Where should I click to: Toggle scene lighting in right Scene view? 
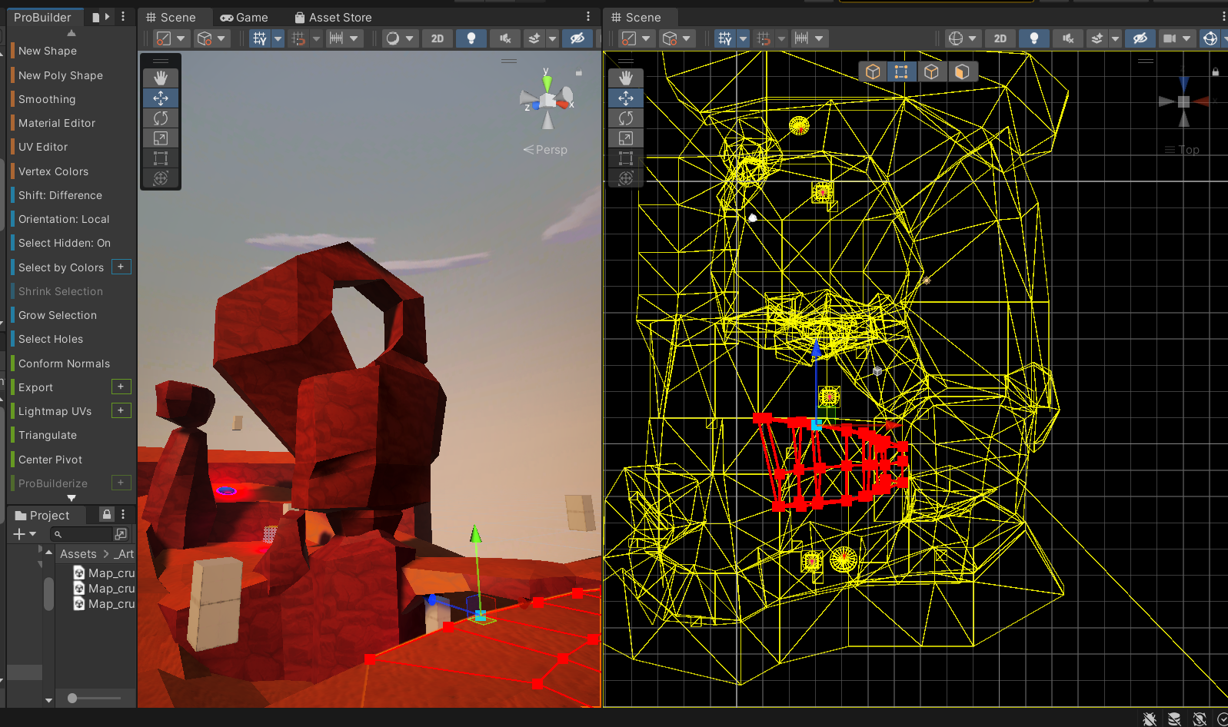pyautogui.click(x=1034, y=38)
